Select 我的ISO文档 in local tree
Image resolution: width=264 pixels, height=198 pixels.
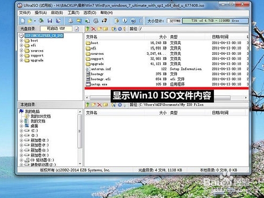pos(40,116)
